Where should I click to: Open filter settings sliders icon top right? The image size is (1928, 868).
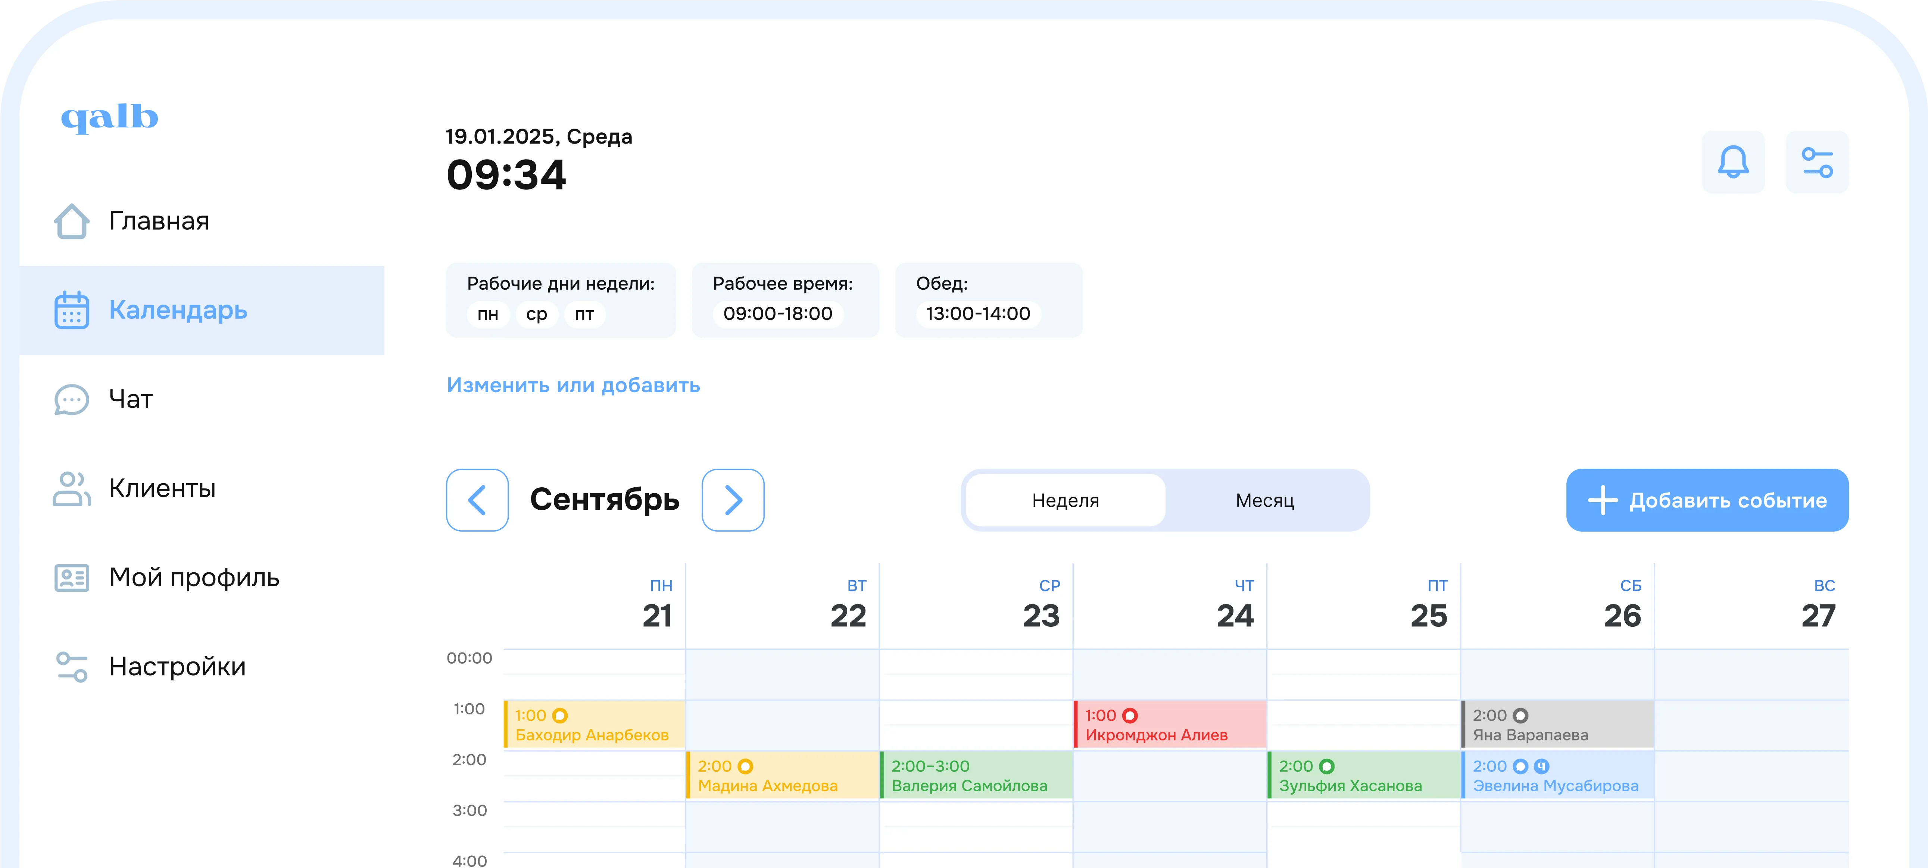click(x=1816, y=162)
